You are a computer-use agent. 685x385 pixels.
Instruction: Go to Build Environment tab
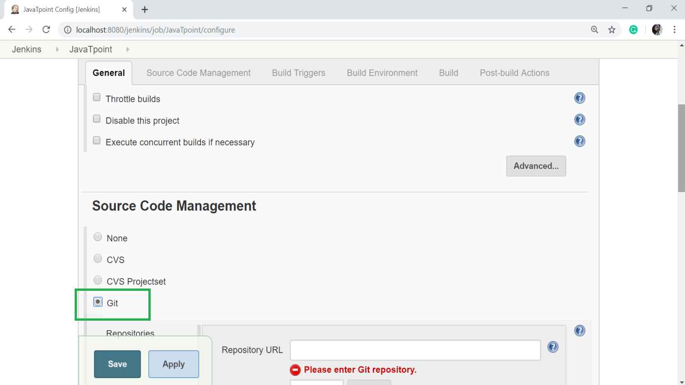coord(382,73)
